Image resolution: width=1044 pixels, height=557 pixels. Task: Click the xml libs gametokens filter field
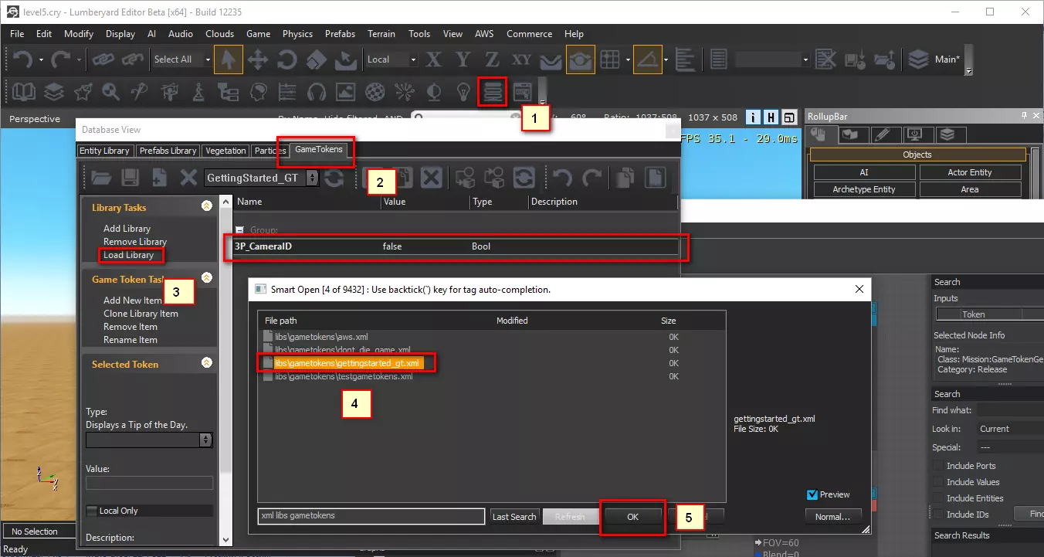(x=372, y=515)
